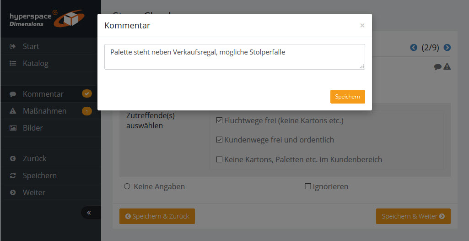The image size is (469, 241).
Task: Click the orange checkmark badge beside Kommentar
Action: [87, 94]
